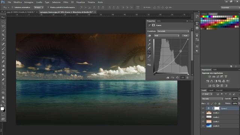Select the Pen tool

click(x=3, y=79)
